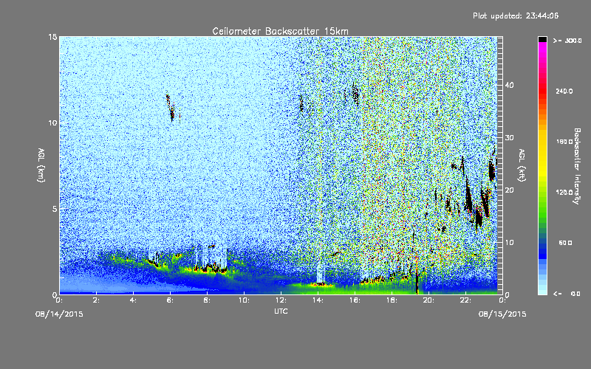Click the 2: hour tick label on time axis
The width and height of the screenshot is (591, 369).
[97, 300]
